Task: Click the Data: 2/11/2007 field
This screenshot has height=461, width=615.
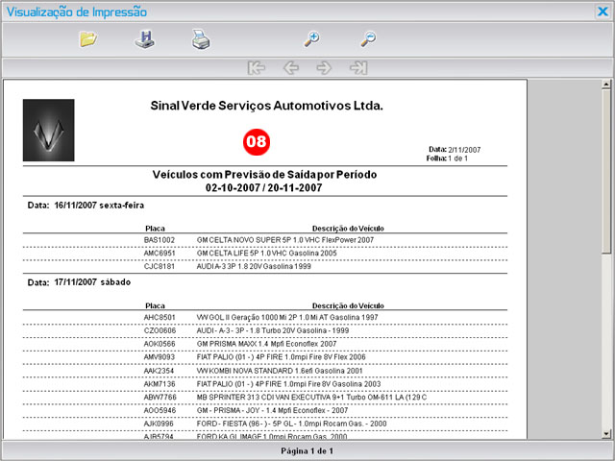Action: click(455, 150)
